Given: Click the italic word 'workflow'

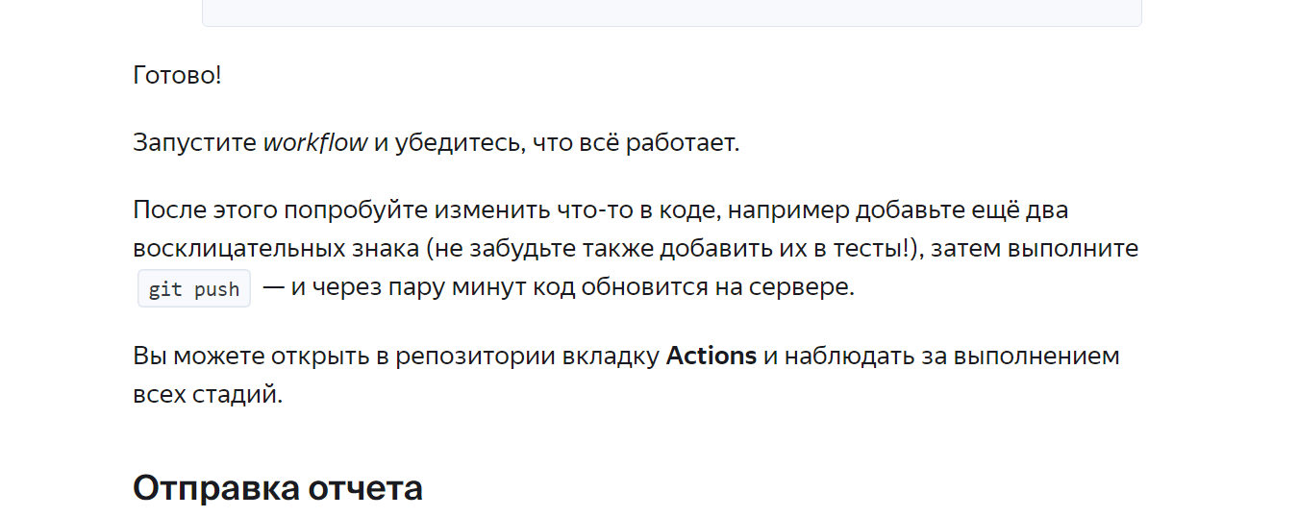Looking at the screenshot, I should pyautogui.click(x=315, y=143).
